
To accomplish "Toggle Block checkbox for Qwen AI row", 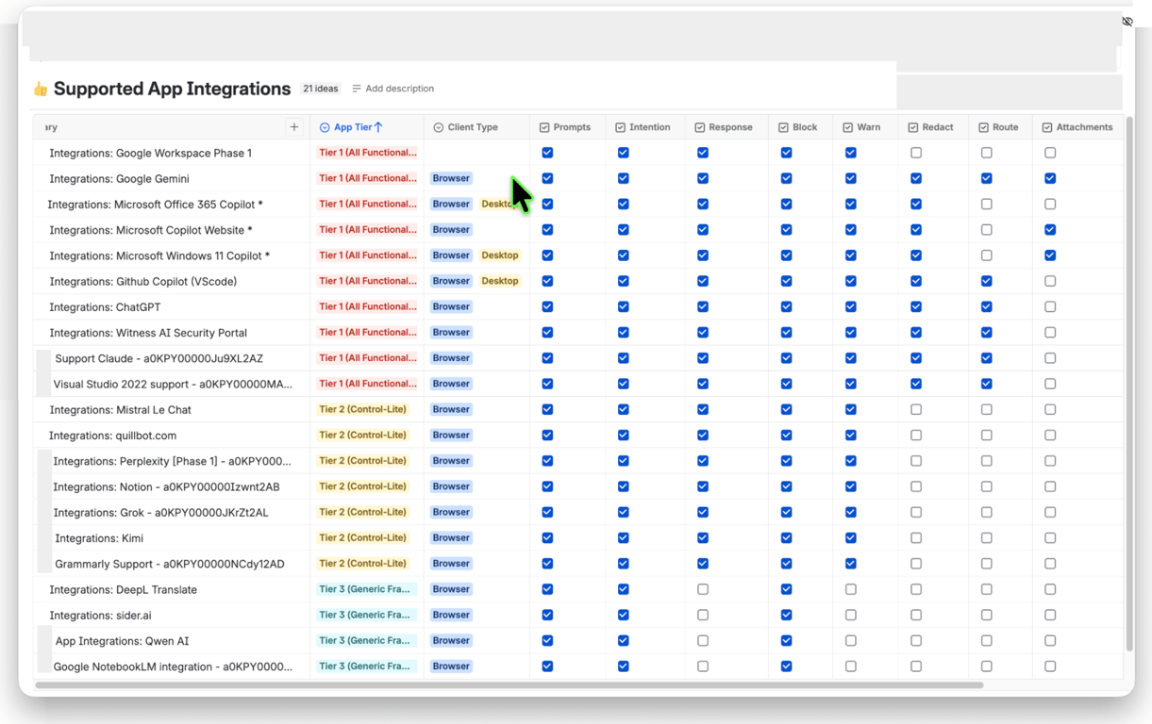I will coord(786,640).
